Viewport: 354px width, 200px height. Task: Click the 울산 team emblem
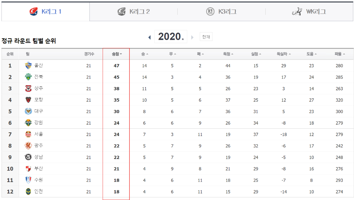tap(28, 65)
